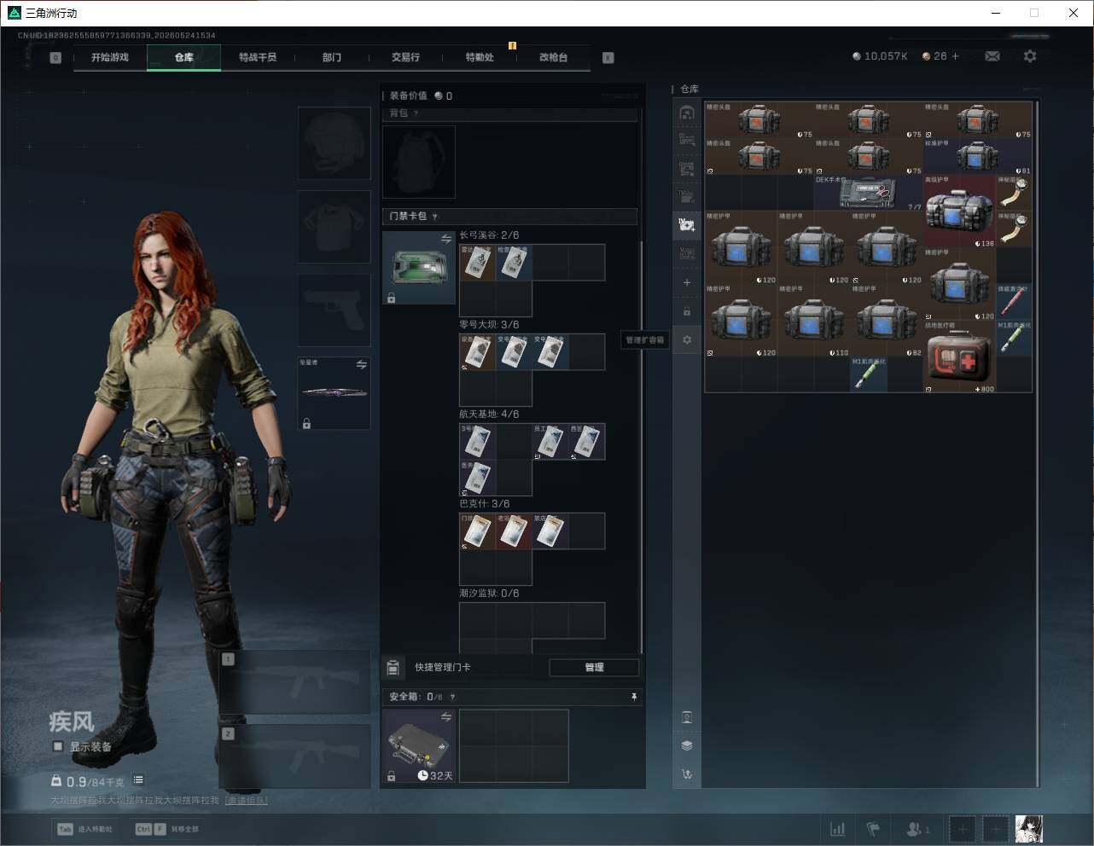1094x846 pixels.
Task: Select the 标准护甲 item showing 81
Action: [978, 157]
